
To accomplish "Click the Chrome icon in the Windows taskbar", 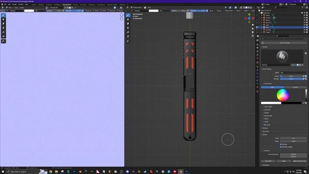I will pos(51,172).
